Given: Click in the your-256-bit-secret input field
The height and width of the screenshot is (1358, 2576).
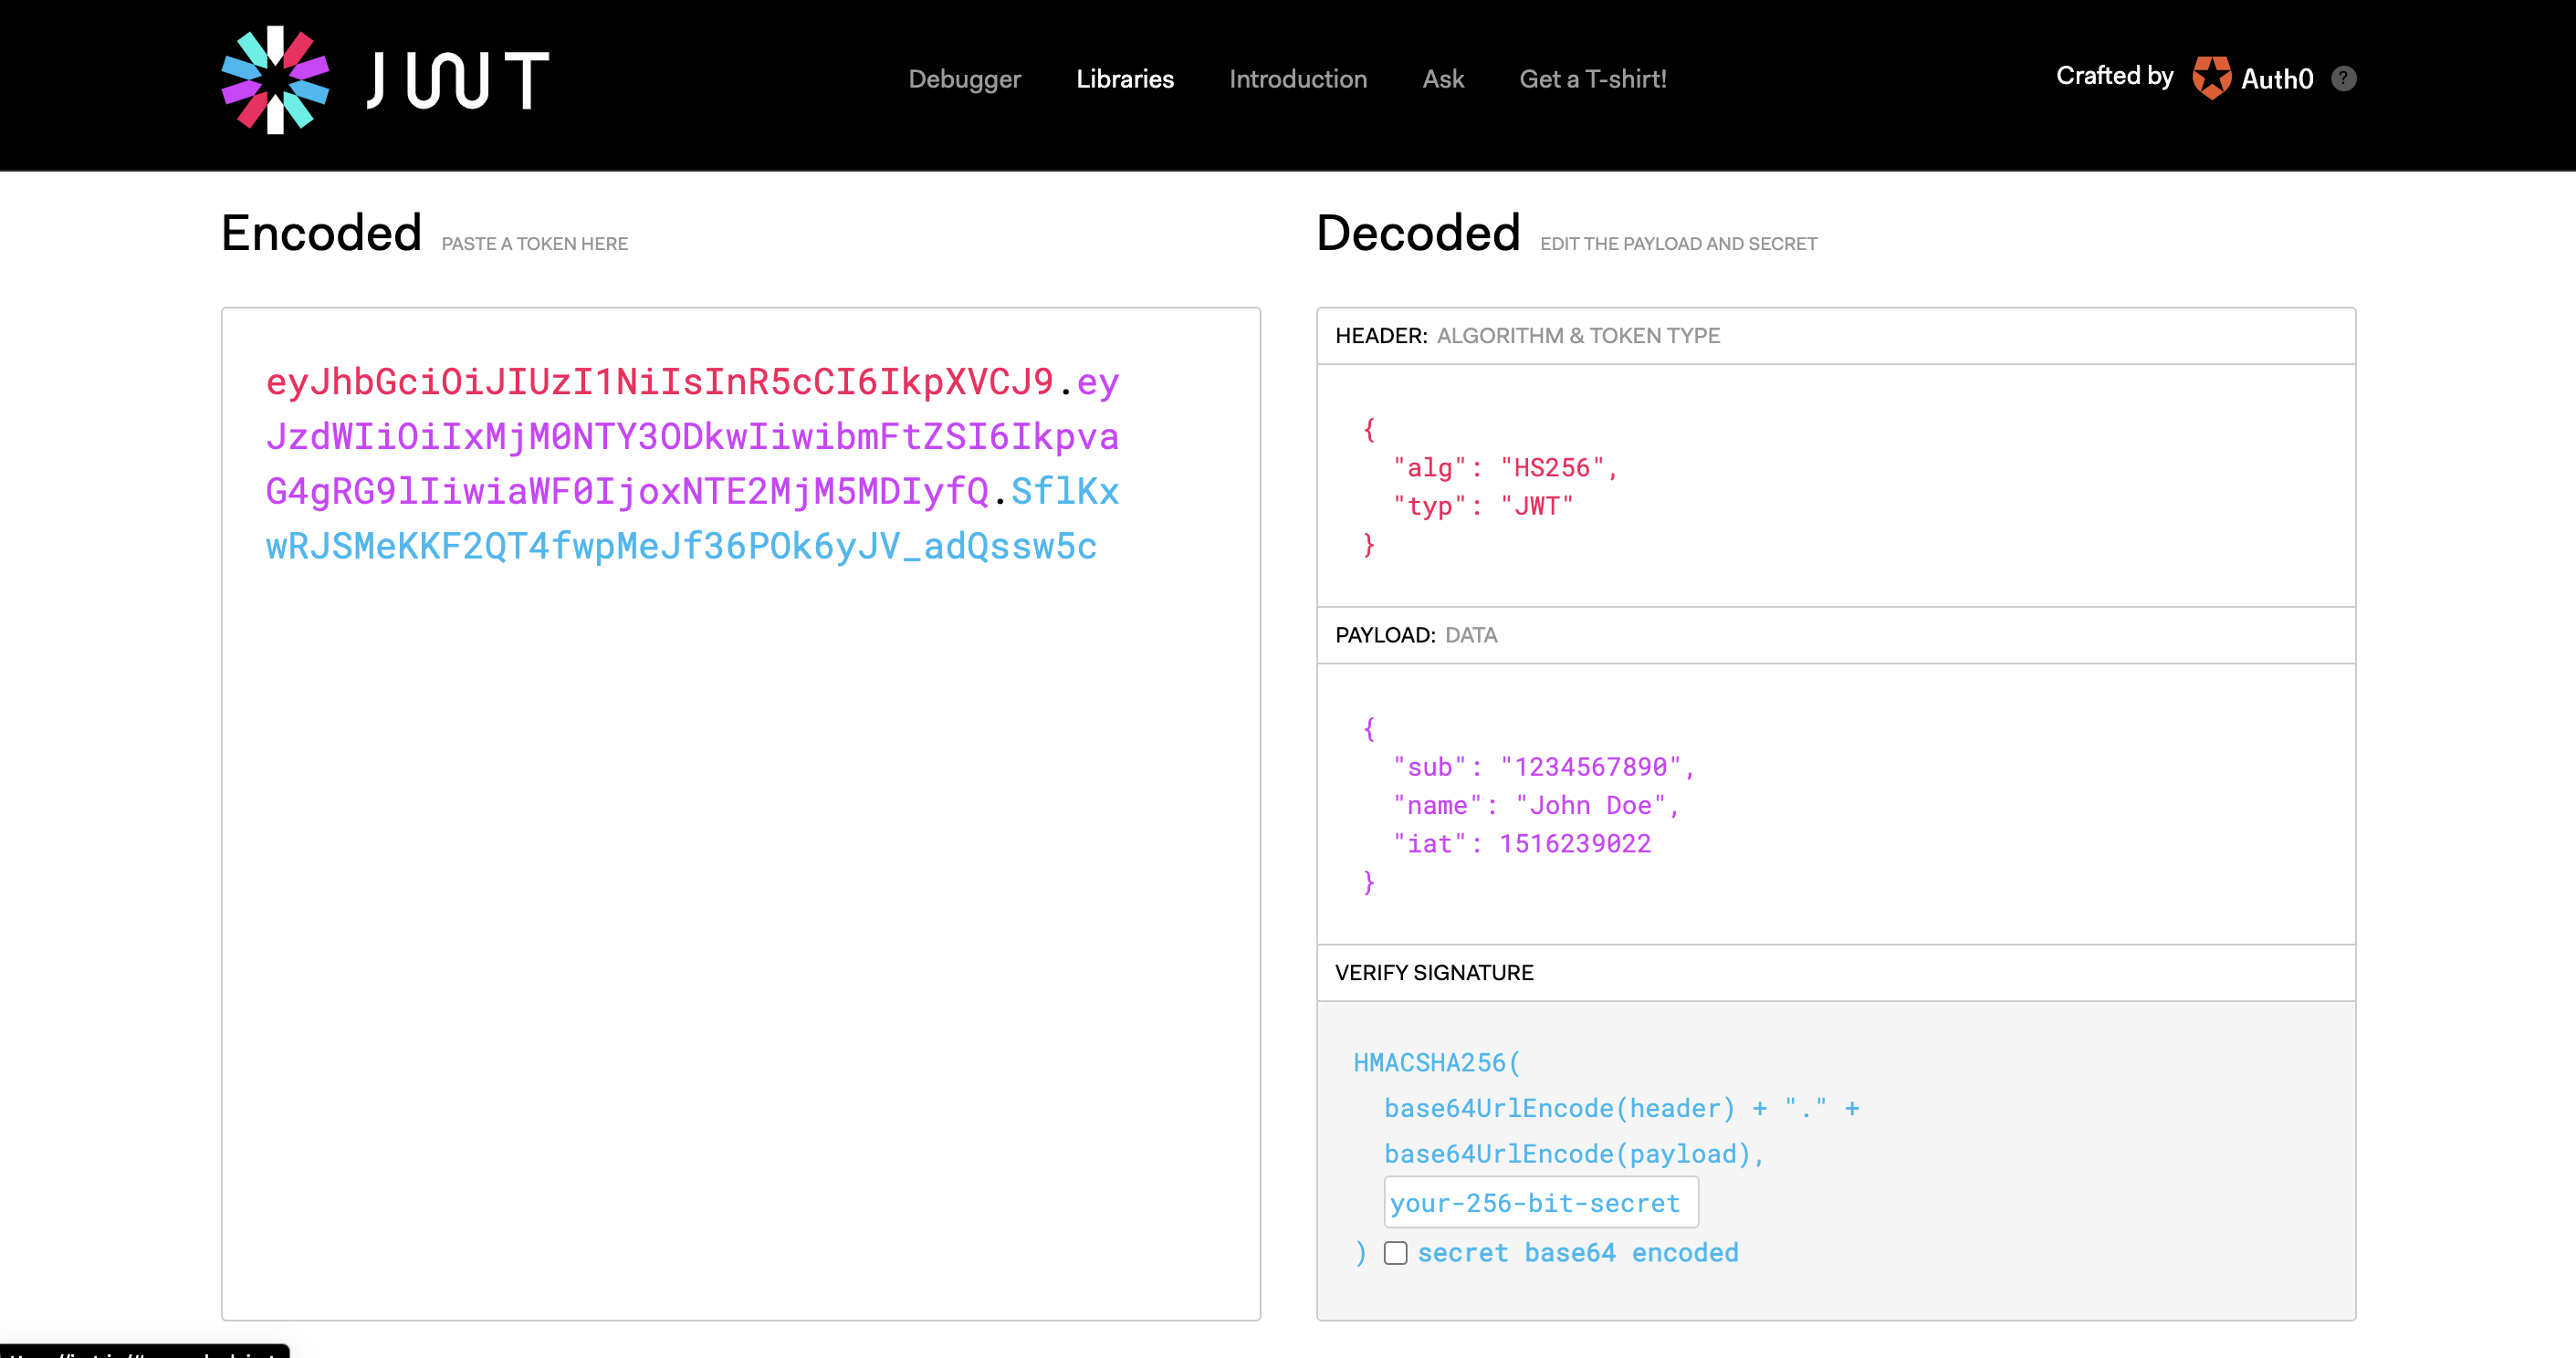Looking at the screenshot, I should tap(1540, 1203).
